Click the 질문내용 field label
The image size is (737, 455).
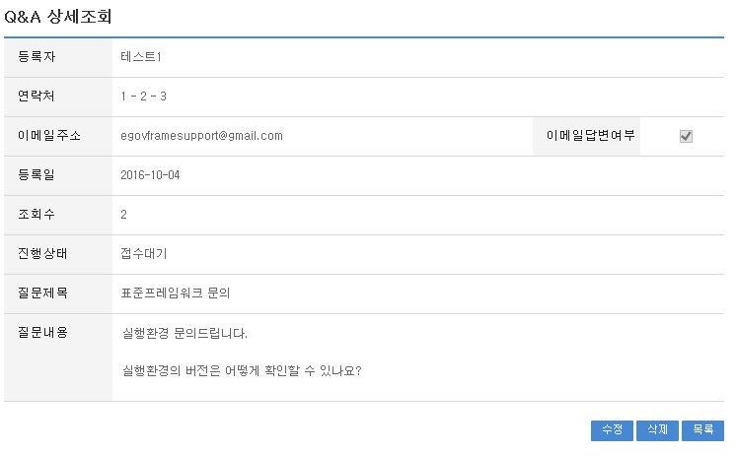tap(43, 333)
